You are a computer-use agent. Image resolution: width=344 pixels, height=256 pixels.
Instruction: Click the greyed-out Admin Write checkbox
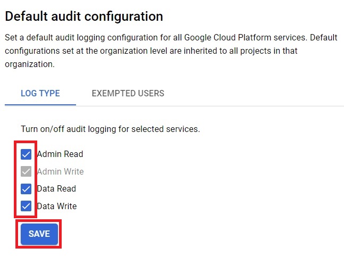point(26,171)
